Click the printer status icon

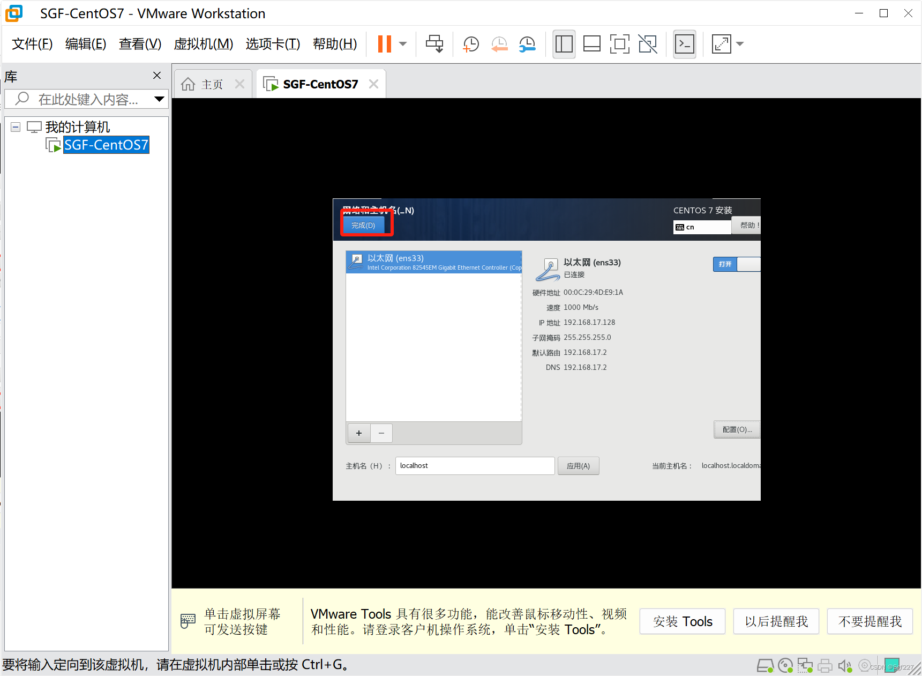(x=825, y=666)
